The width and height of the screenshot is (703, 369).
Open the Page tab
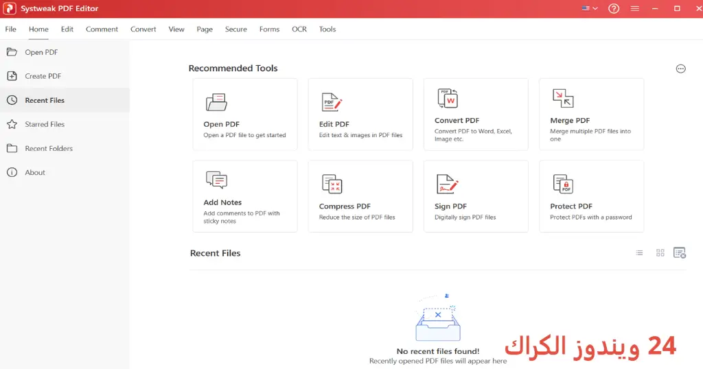(205, 29)
